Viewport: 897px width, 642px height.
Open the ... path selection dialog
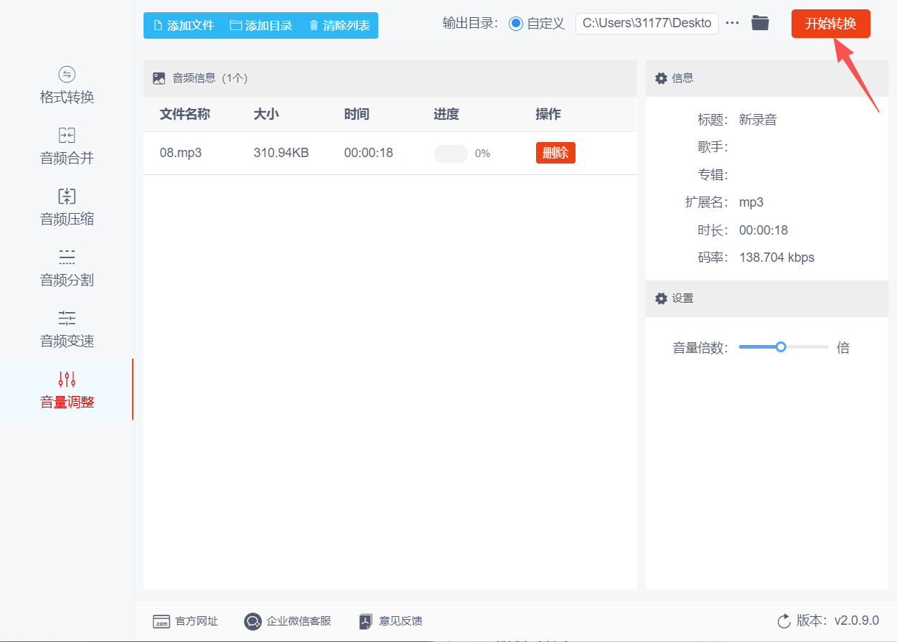point(732,22)
